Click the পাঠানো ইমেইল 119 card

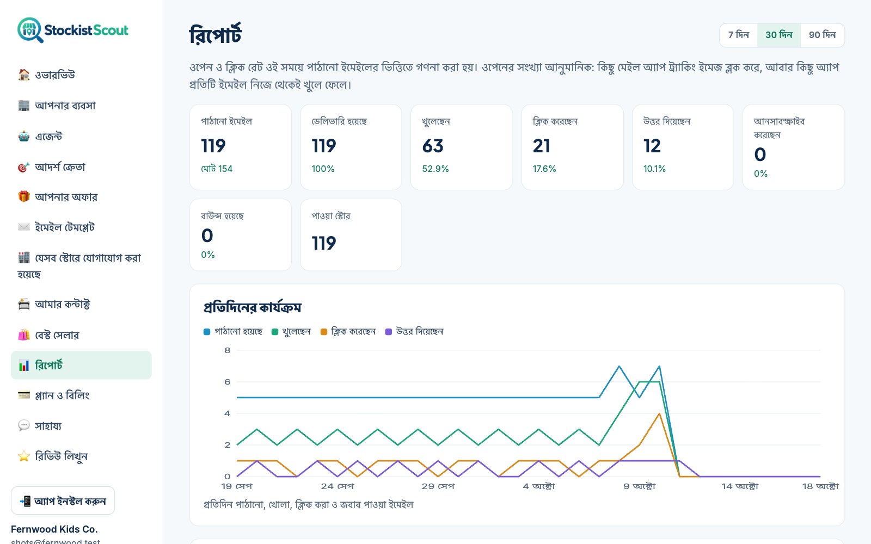tap(241, 147)
